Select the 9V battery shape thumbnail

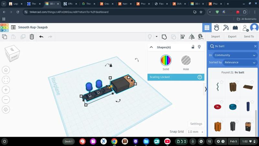pos(248,127)
